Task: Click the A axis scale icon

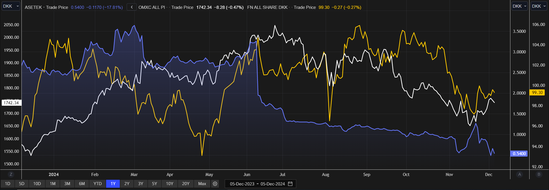Action: click(x=520, y=174)
